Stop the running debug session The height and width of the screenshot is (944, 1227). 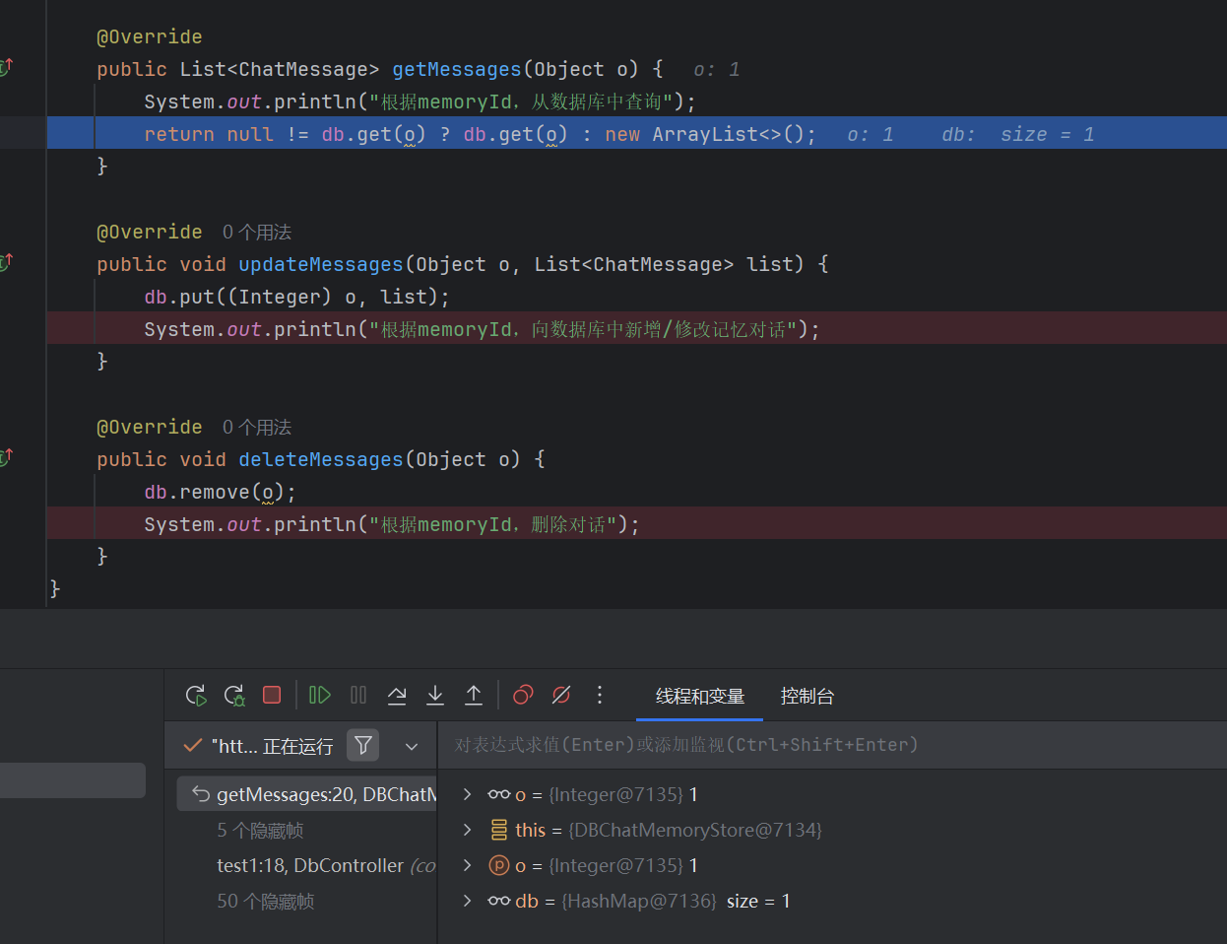pyautogui.click(x=273, y=696)
